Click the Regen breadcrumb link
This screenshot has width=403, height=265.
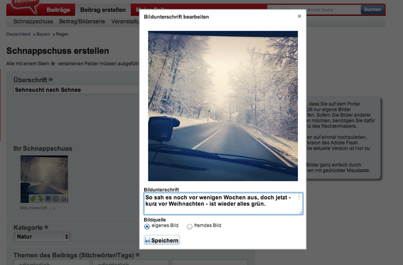[62, 34]
